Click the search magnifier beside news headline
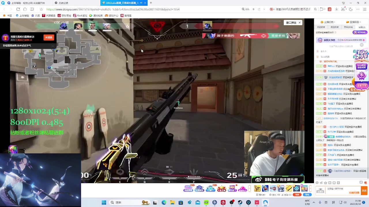This screenshot has height=207, width=369. 315,9
